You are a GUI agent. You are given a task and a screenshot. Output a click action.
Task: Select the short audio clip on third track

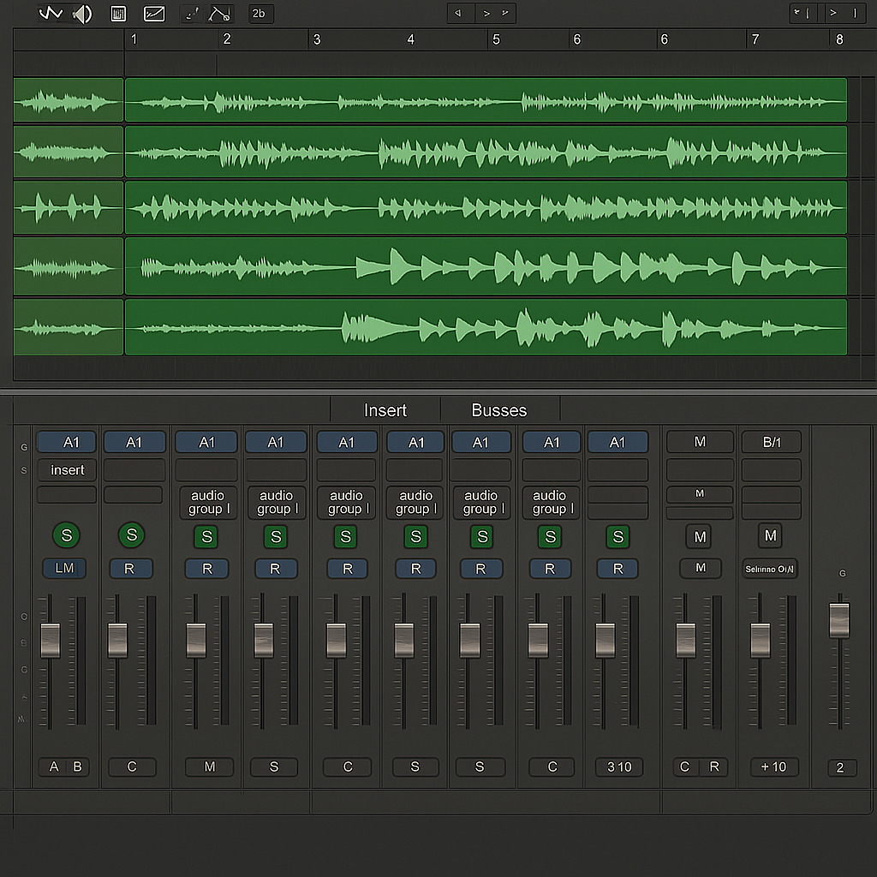(x=69, y=207)
